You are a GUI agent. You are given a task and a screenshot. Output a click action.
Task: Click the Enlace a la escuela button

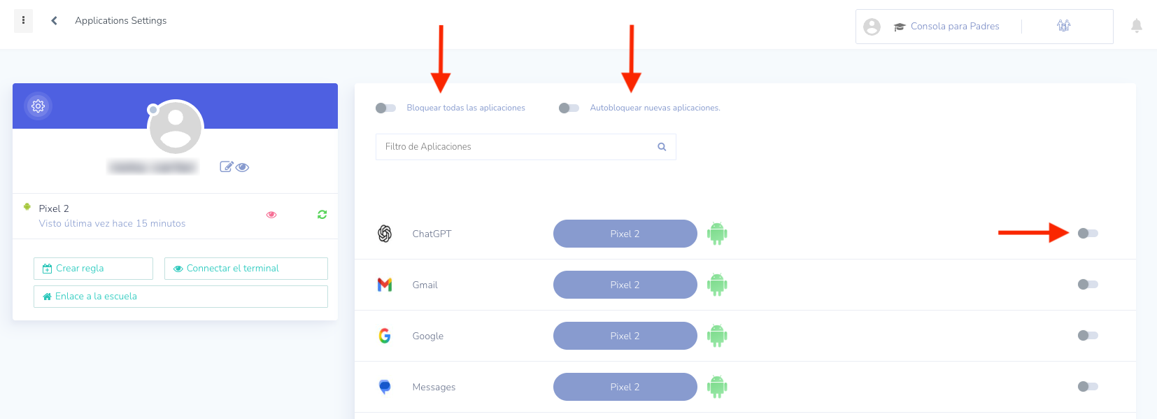180,297
